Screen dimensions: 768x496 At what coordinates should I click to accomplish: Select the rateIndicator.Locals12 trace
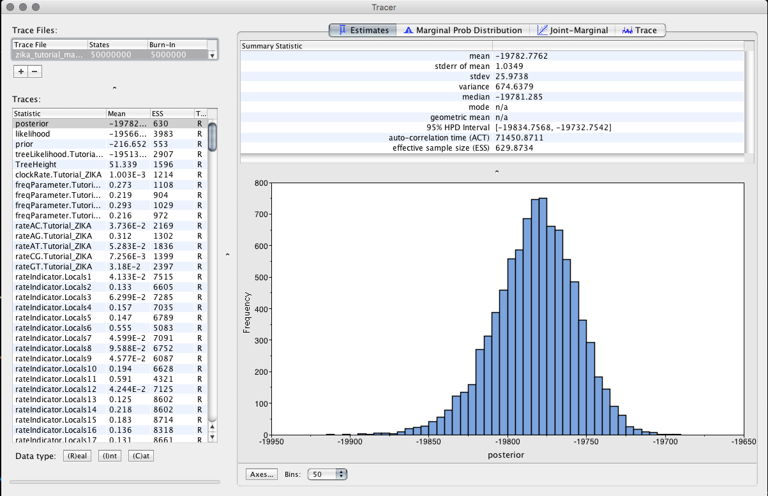pos(110,389)
